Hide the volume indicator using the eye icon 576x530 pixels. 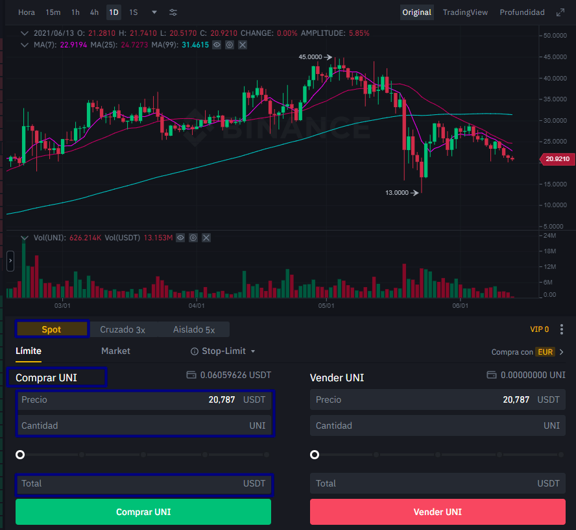[x=181, y=238]
